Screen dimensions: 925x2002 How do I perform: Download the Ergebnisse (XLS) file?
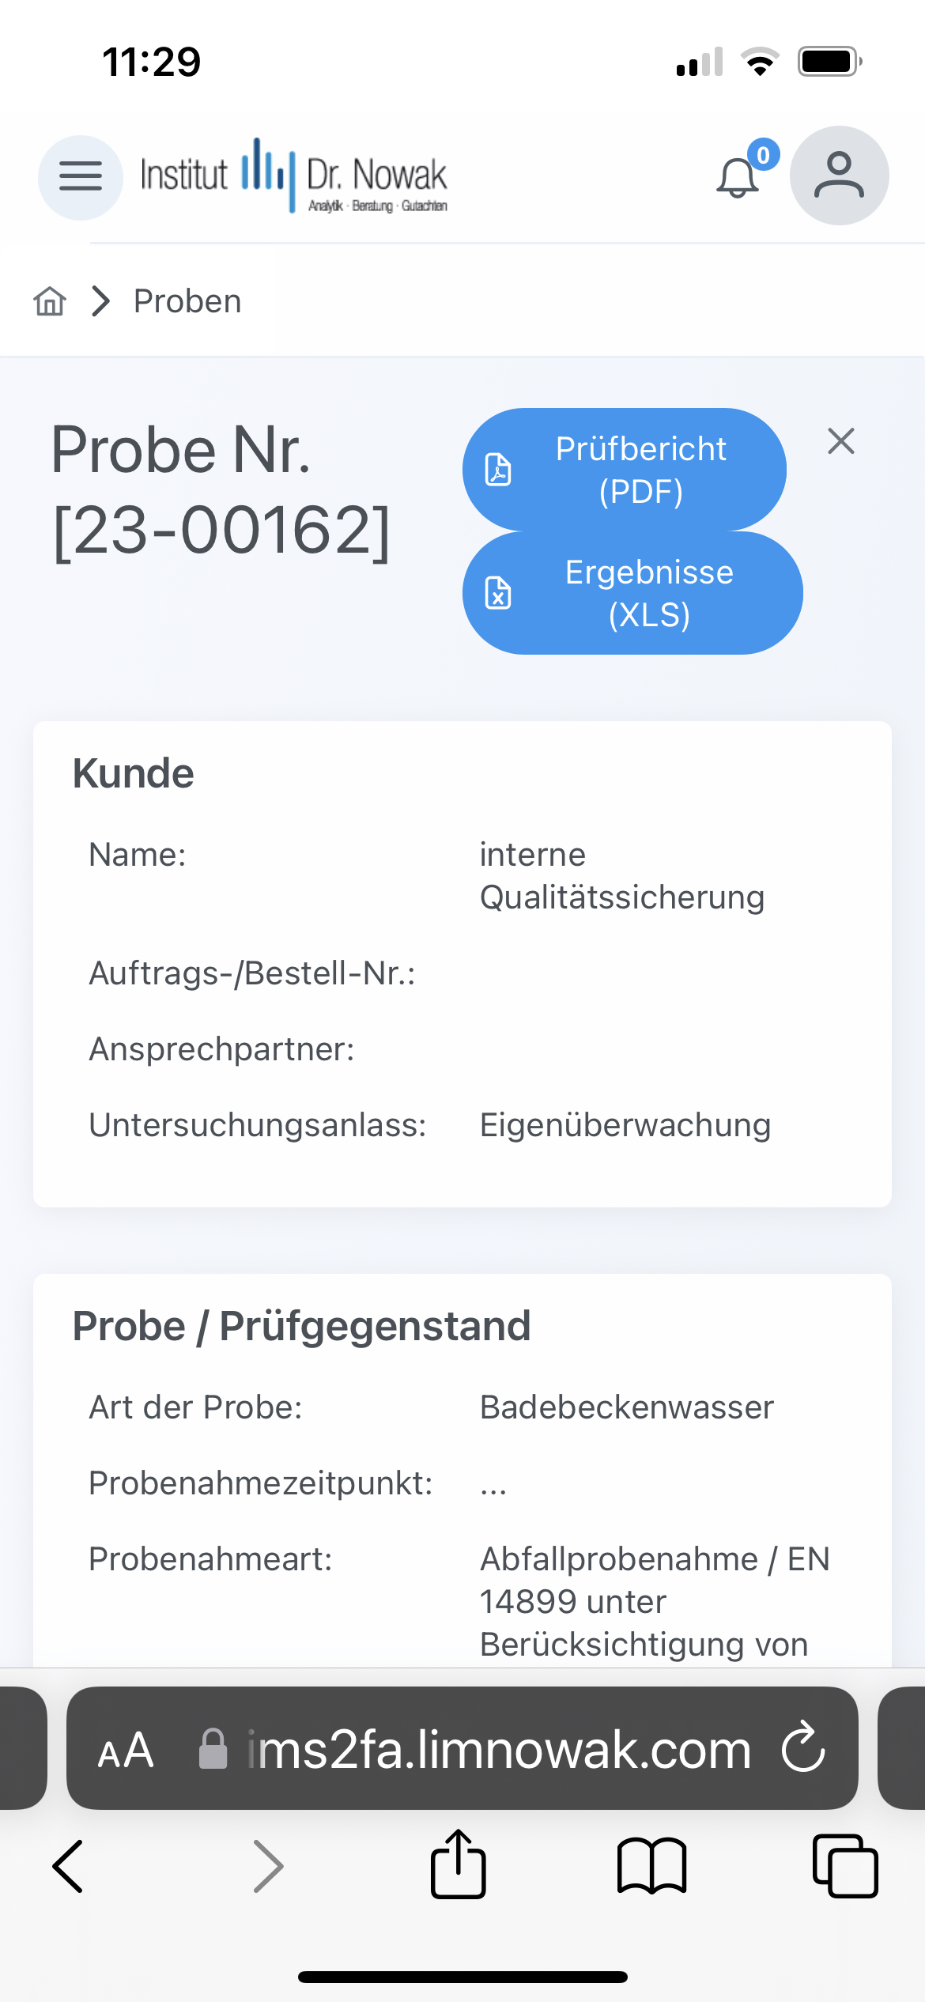632,593
